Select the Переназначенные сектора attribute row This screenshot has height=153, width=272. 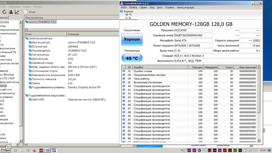(x=189, y=75)
